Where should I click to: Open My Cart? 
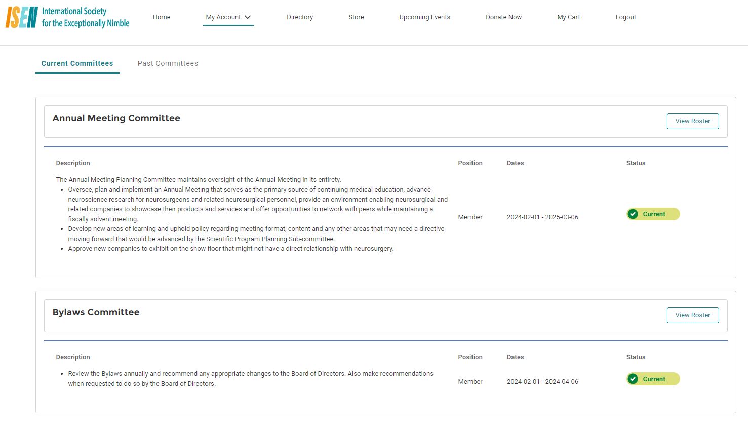568,17
